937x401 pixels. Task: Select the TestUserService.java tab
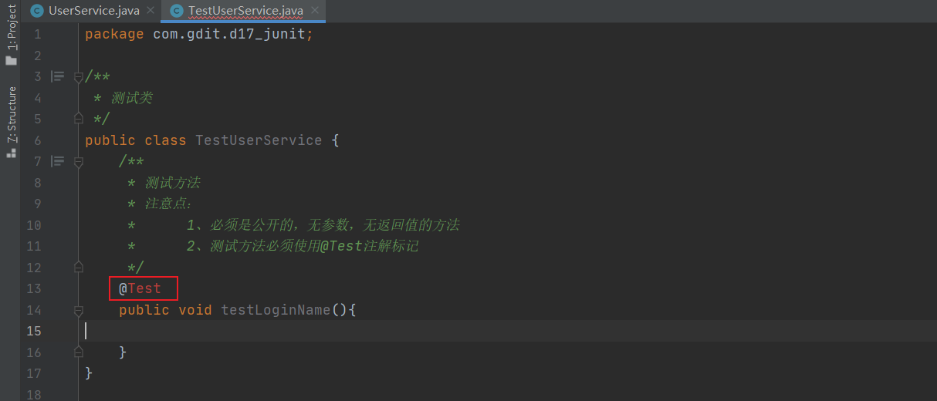pyautogui.click(x=244, y=11)
